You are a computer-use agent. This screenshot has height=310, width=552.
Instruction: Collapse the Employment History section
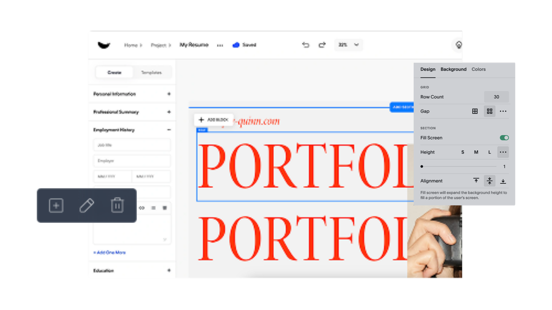(x=169, y=130)
